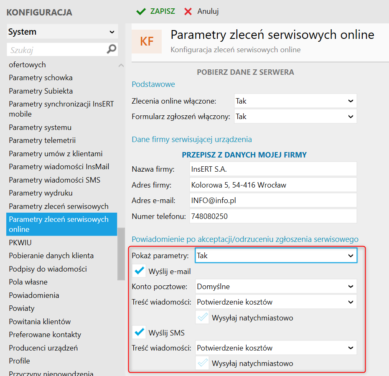Click the Szukaj search field
The height and width of the screenshot is (376, 389).
pyautogui.click(x=56, y=50)
